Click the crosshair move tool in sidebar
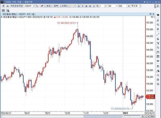 [158, 29]
